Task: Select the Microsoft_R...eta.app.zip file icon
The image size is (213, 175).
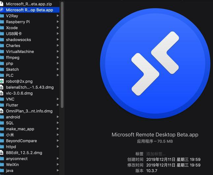Action: [x=2, y=4]
